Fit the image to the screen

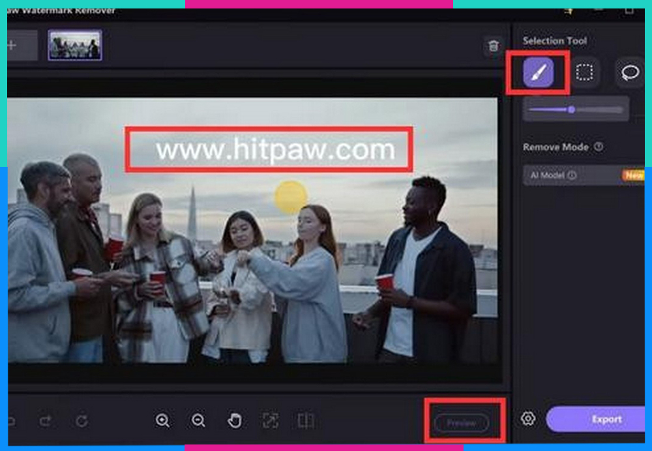(271, 420)
